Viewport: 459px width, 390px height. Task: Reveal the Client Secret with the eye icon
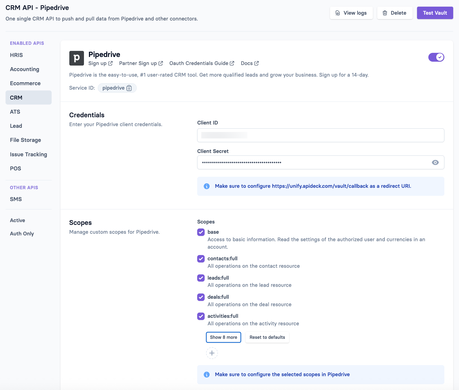click(x=436, y=162)
